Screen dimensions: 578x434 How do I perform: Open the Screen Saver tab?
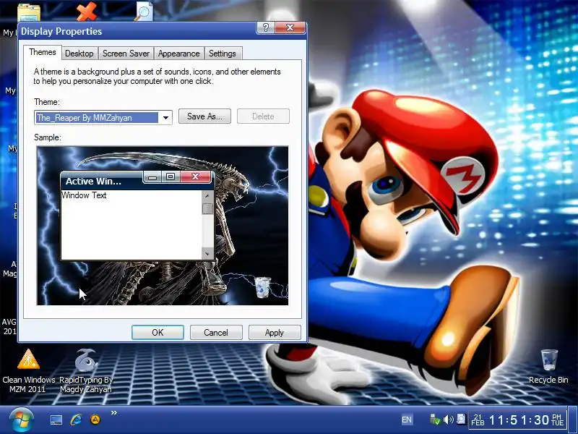[x=126, y=54]
